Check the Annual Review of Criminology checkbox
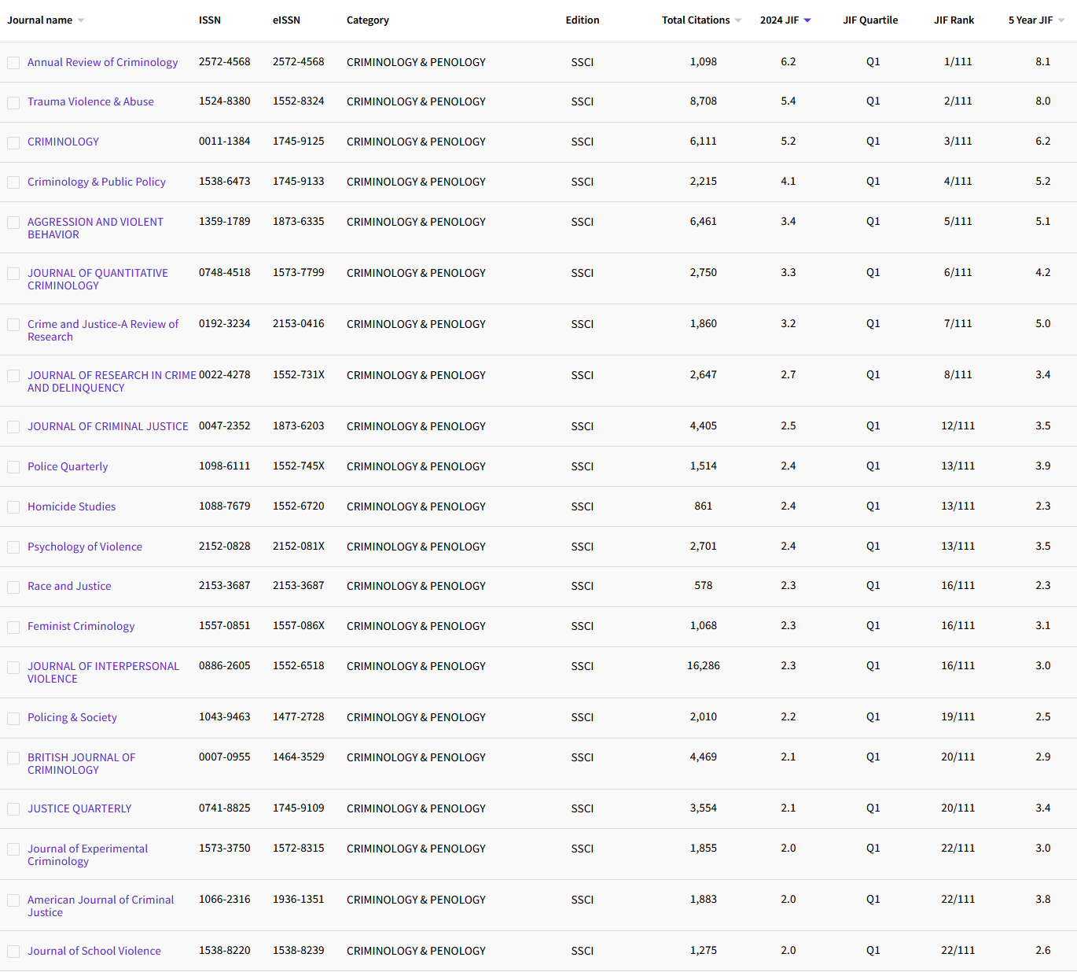Screen dimensions: 1077x972 13,63
